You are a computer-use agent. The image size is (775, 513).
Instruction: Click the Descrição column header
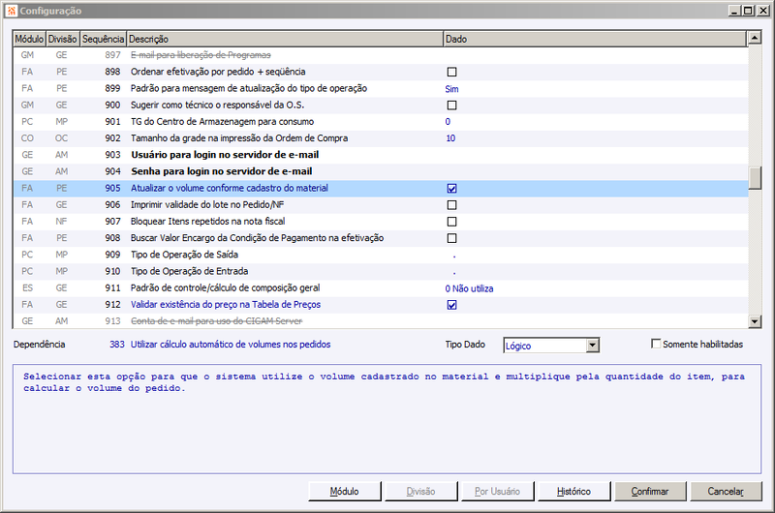285,39
